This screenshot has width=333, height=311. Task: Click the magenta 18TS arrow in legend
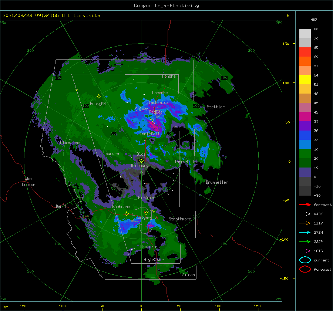point(305,251)
